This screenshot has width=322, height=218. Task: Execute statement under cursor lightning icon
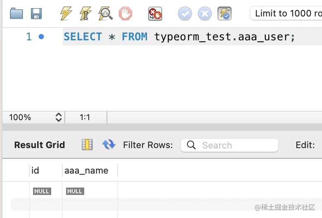click(x=85, y=14)
